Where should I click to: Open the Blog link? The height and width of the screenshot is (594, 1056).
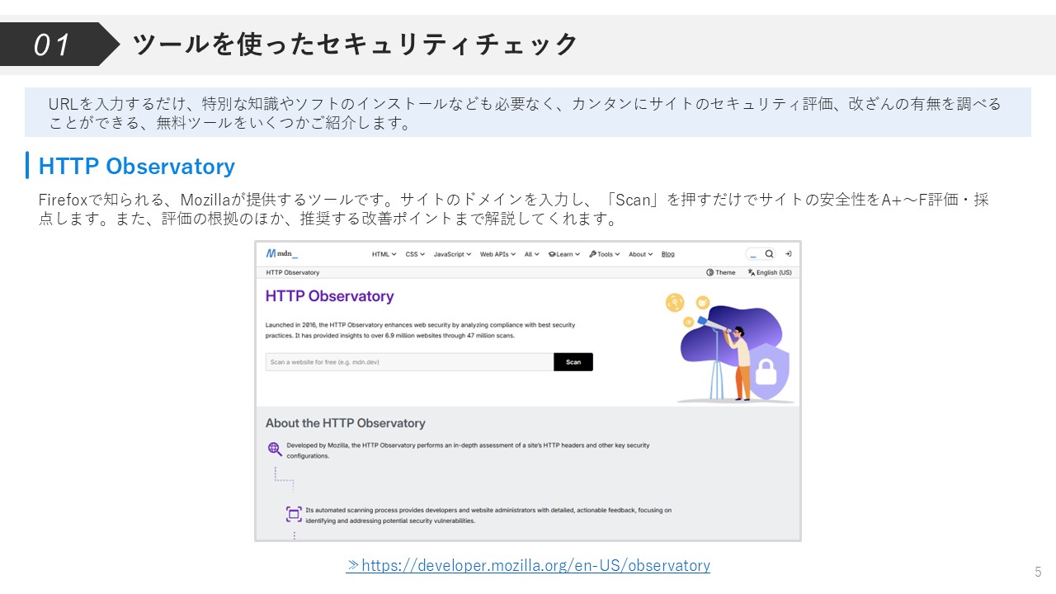tap(667, 254)
